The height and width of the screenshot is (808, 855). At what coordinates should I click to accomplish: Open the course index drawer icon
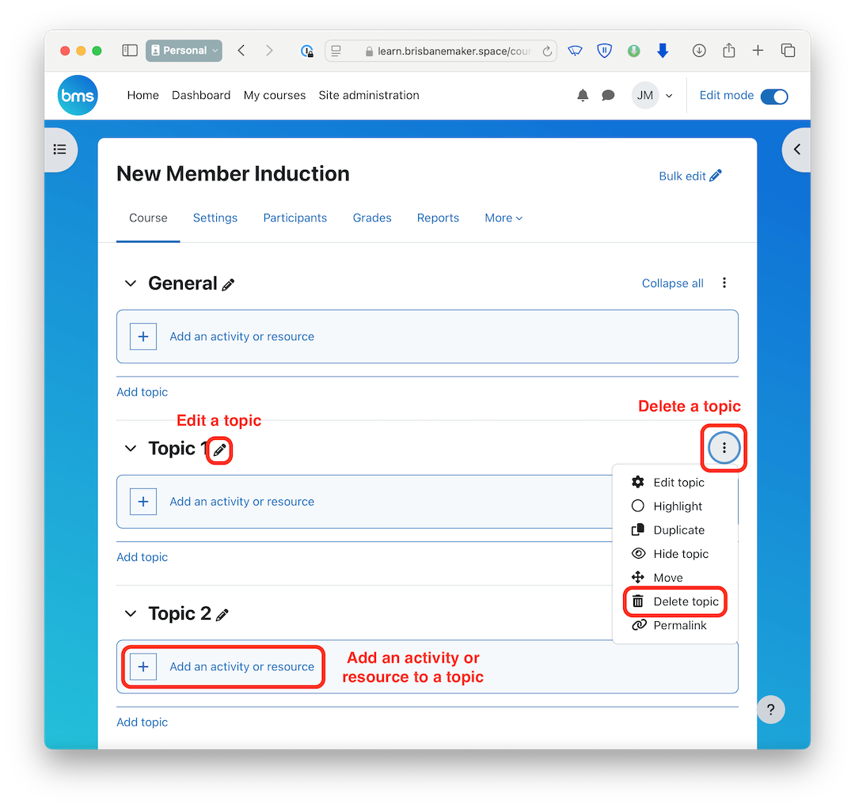click(x=59, y=150)
